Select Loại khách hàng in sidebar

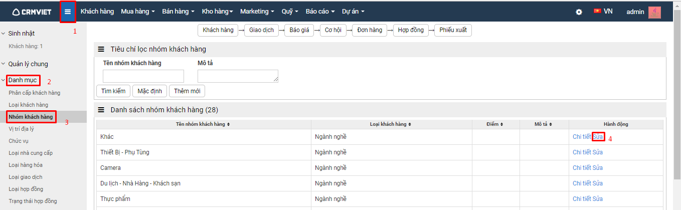click(29, 105)
